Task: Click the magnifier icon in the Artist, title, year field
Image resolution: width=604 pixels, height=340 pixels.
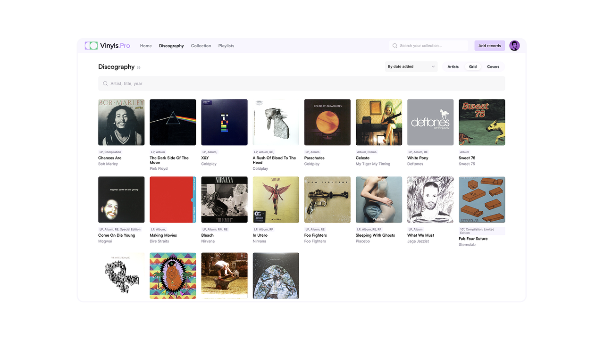Action: click(x=105, y=83)
